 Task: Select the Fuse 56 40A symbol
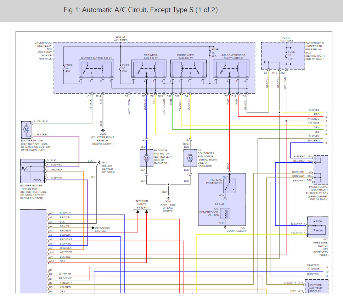pyautogui.click(x=64, y=68)
